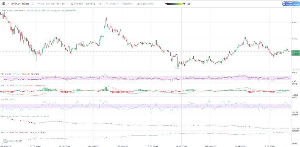Select the 1m timeframe
Screen dimensions: 300x147
[x=39, y=4]
